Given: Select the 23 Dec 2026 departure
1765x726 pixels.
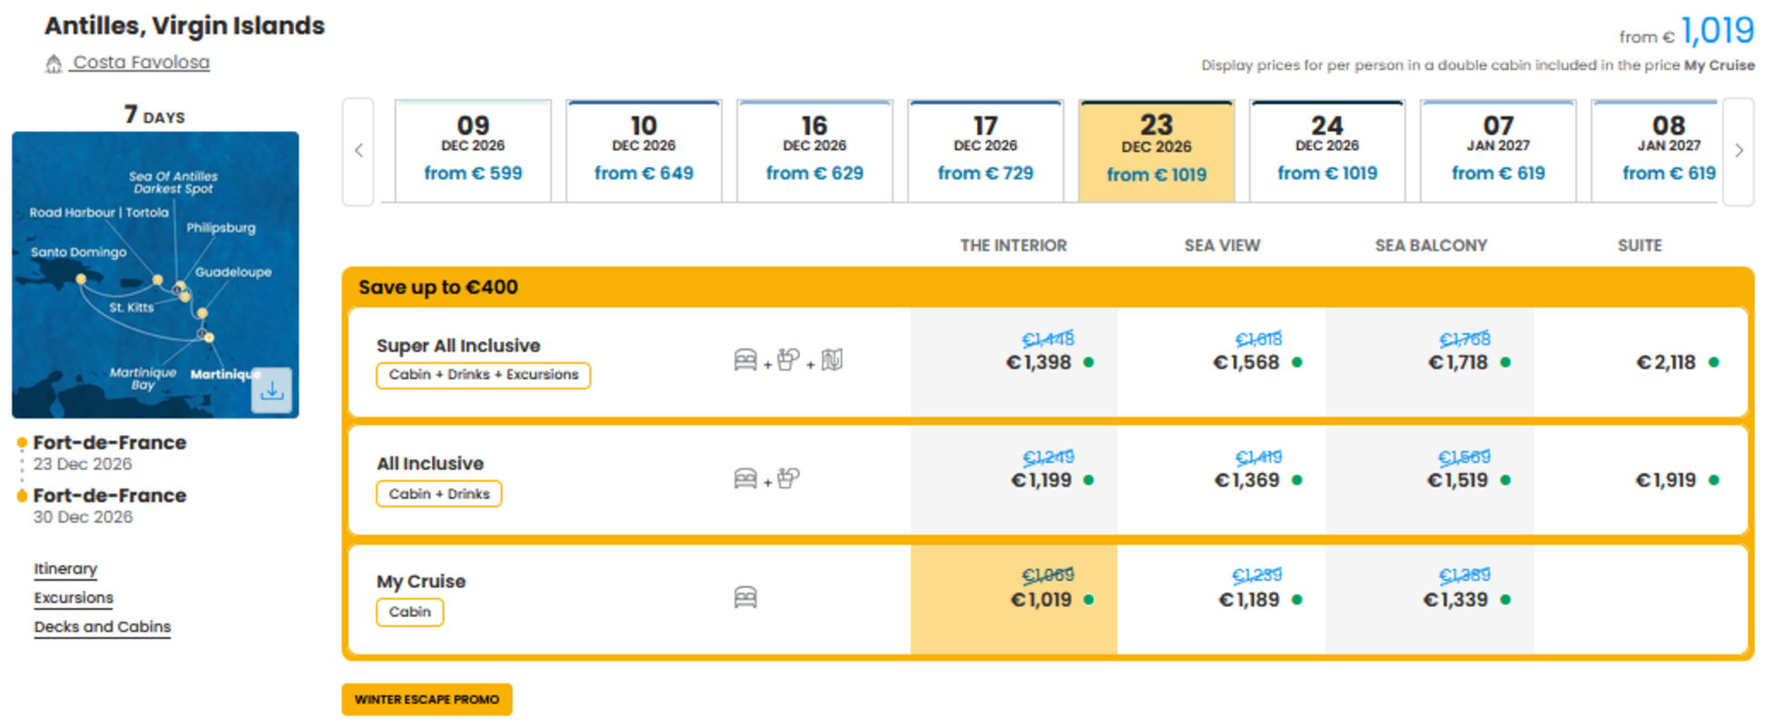Looking at the screenshot, I should [1157, 151].
